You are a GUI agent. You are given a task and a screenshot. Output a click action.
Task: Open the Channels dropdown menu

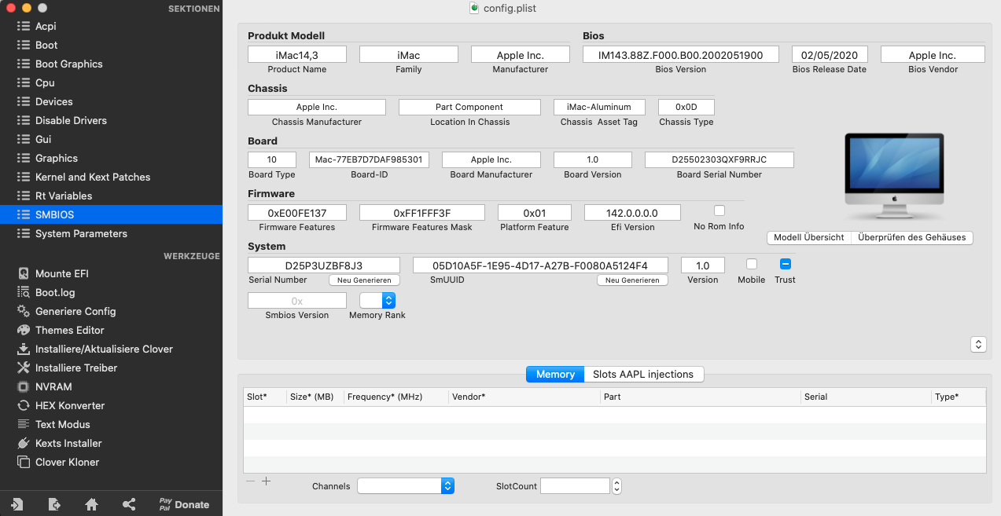(406, 486)
